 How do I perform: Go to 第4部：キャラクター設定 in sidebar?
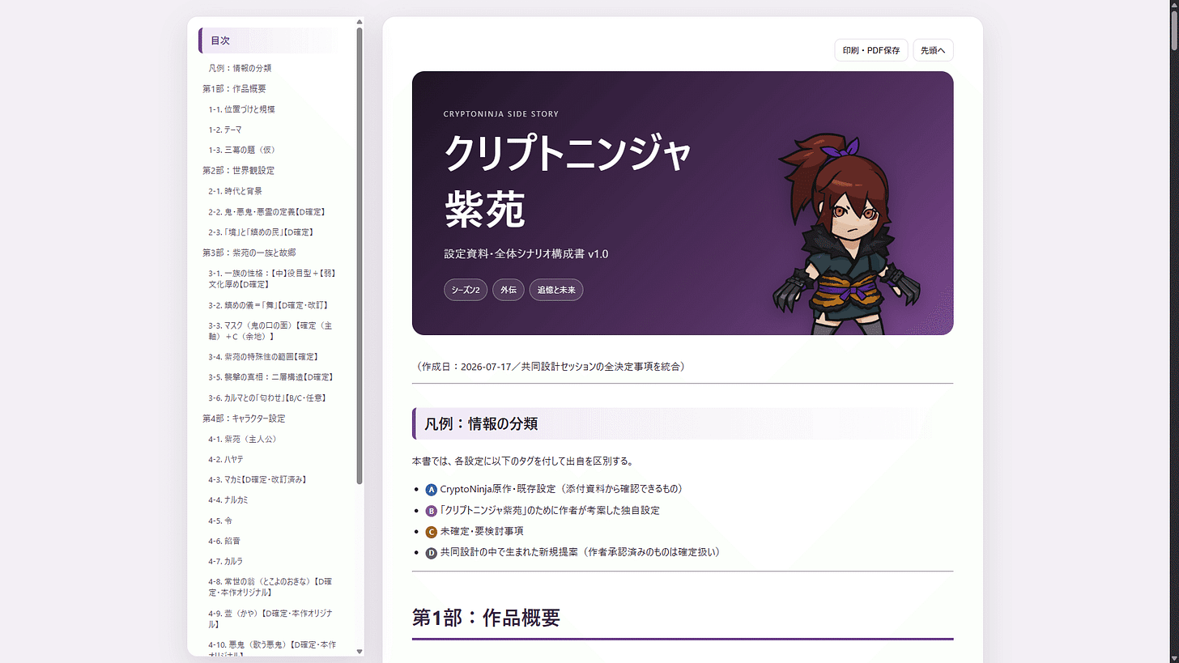pos(244,419)
